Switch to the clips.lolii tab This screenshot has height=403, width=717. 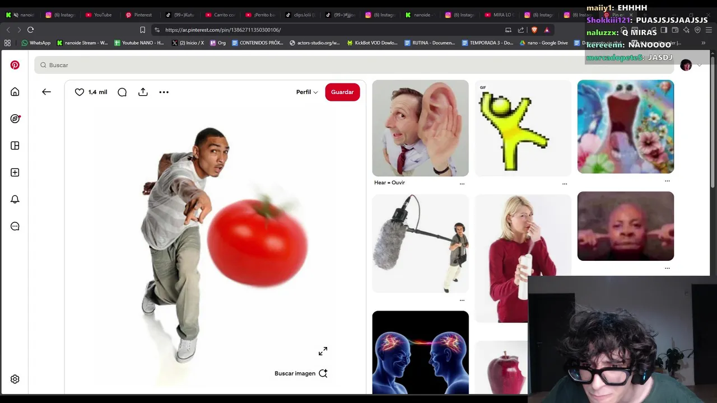[300, 15]
